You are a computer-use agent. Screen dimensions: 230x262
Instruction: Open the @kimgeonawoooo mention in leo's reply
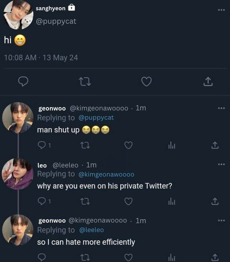[106, 175]
